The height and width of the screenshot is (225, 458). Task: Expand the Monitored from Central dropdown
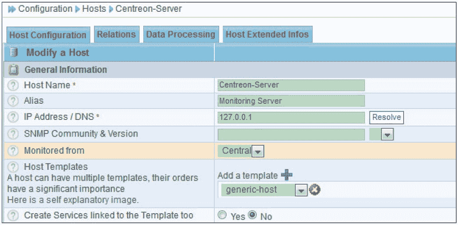click(258, 151)
